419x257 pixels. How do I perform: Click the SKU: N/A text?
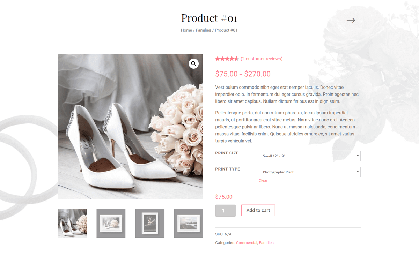pyautogui.click(x=223, y=234)
